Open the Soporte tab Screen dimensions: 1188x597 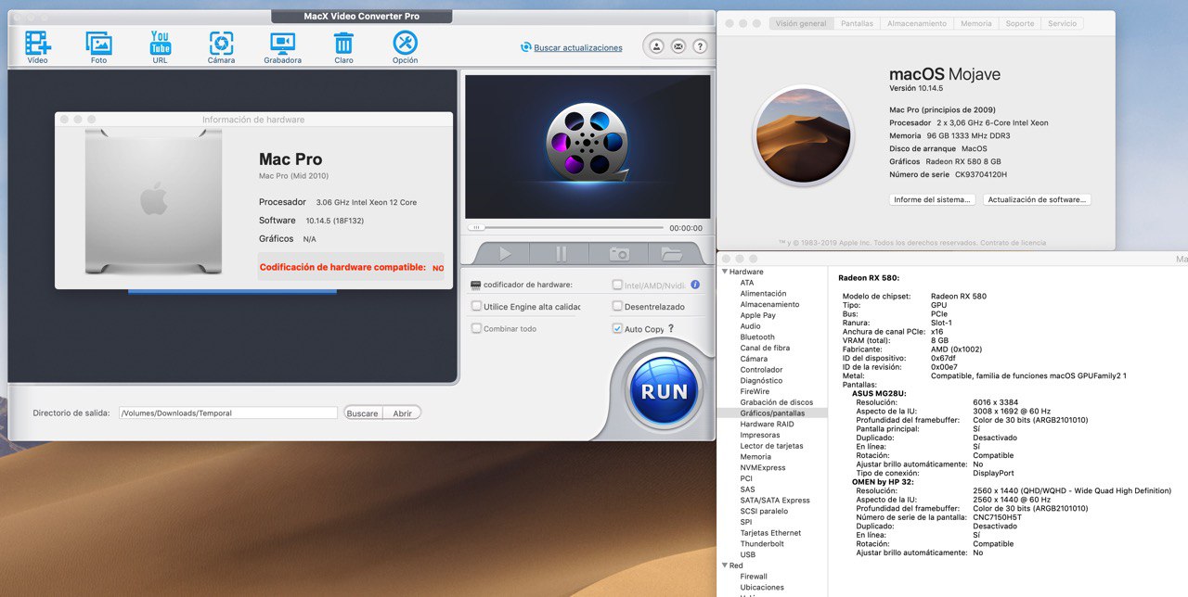(x=1020, y=23)
